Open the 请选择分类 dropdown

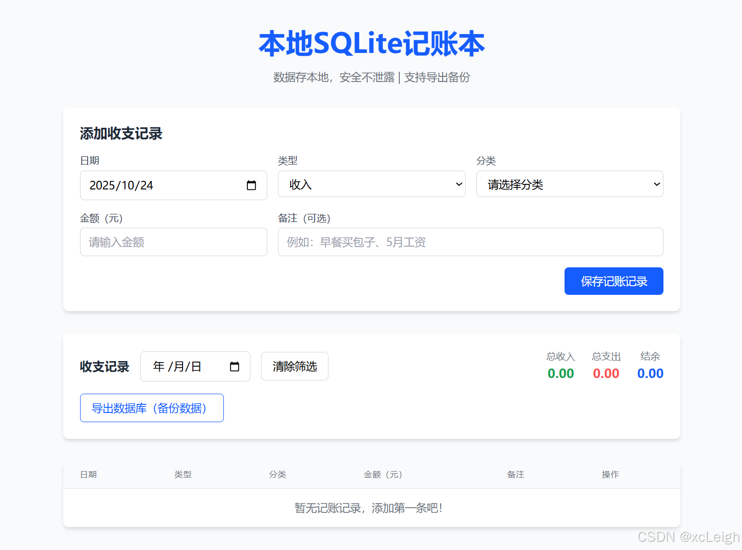[570, 184]
